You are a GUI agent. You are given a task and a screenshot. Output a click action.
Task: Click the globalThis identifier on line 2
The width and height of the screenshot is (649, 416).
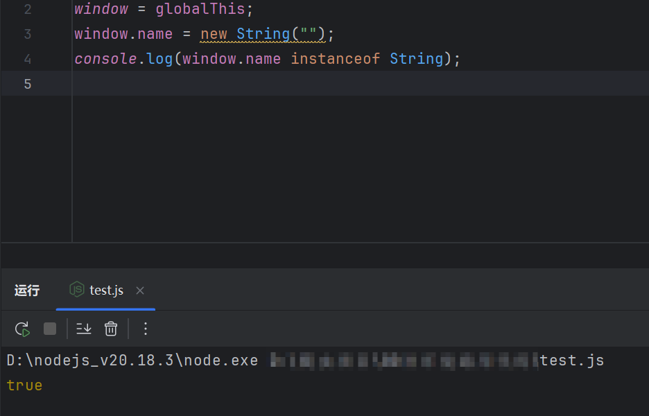pos(201,10)
